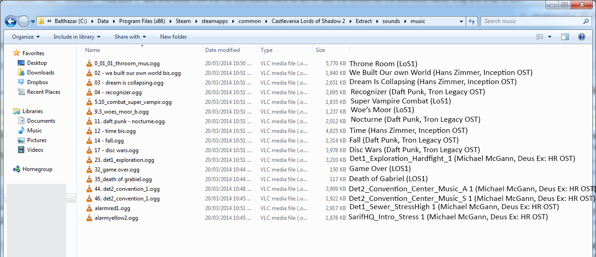Select file name 17 - disc wars.ogg
Viewport: 596px width, 257px height.
pyautogui.click(x=116, y=150)
